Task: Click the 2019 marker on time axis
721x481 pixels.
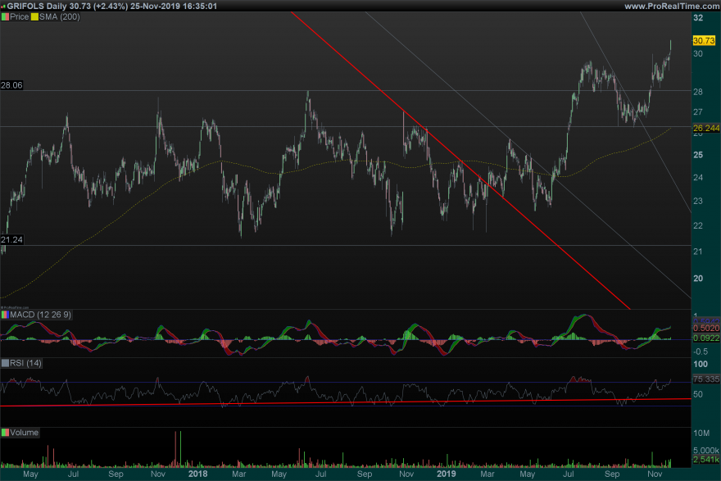Action: (445, 474)
